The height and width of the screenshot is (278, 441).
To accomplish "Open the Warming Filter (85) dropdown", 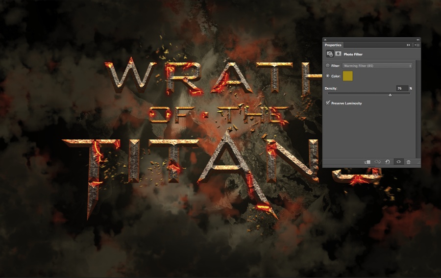I will pos(377,66).
